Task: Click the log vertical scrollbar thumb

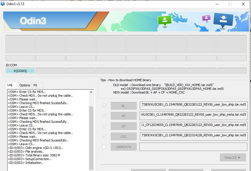Action: pyautogui.click(x=91, y=138)
